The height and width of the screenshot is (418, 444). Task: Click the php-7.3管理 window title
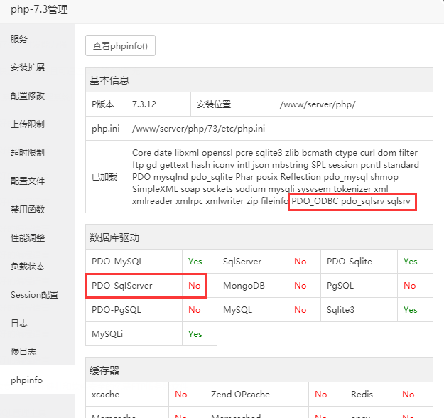click(39, 9)
